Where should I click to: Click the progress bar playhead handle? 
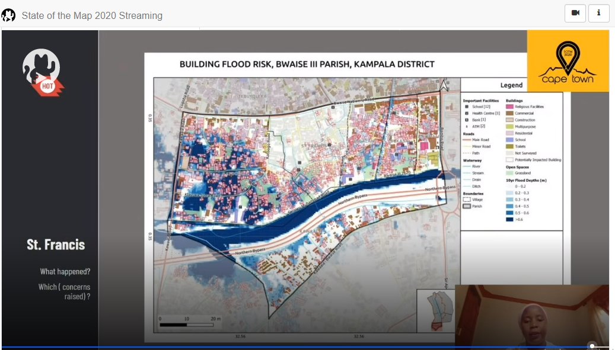click(592, 346)
